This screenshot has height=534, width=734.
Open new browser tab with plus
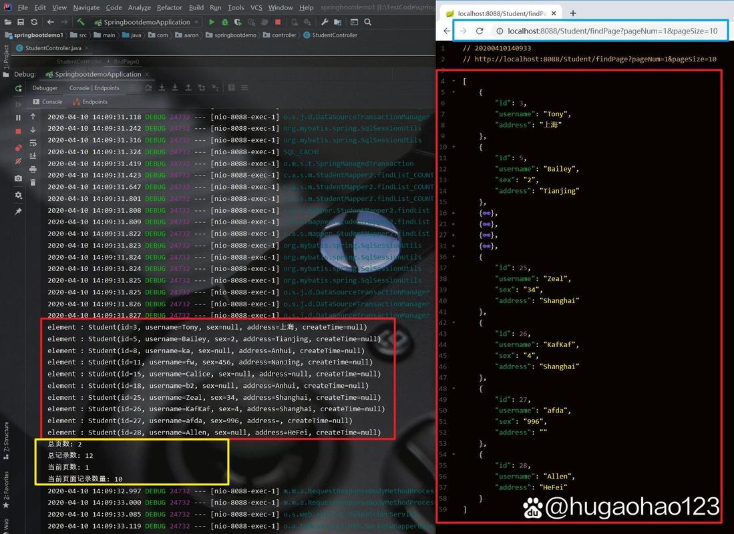(572, 13)
